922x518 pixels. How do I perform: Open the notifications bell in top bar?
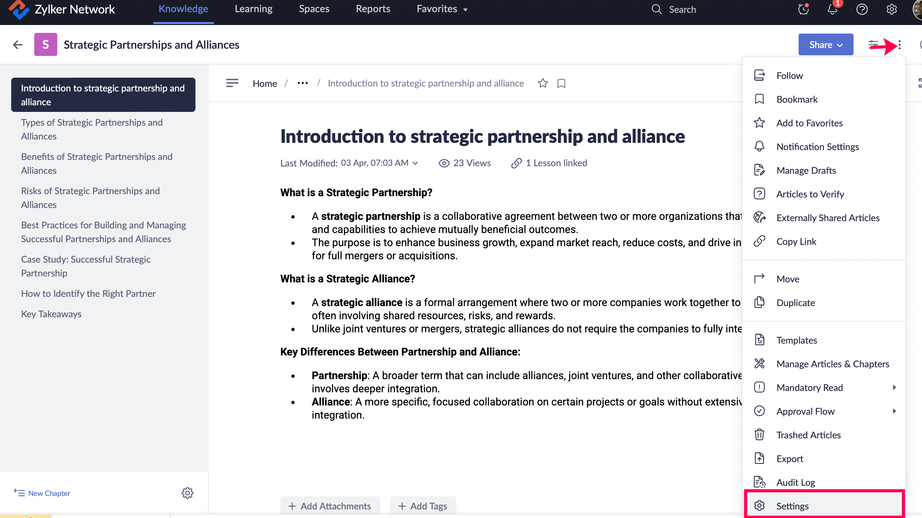[832, 9]
